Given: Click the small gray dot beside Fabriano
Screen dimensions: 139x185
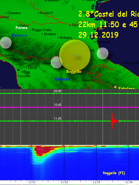Looking at the screenshot, I should pyautogui.click(x=115, y=87).
